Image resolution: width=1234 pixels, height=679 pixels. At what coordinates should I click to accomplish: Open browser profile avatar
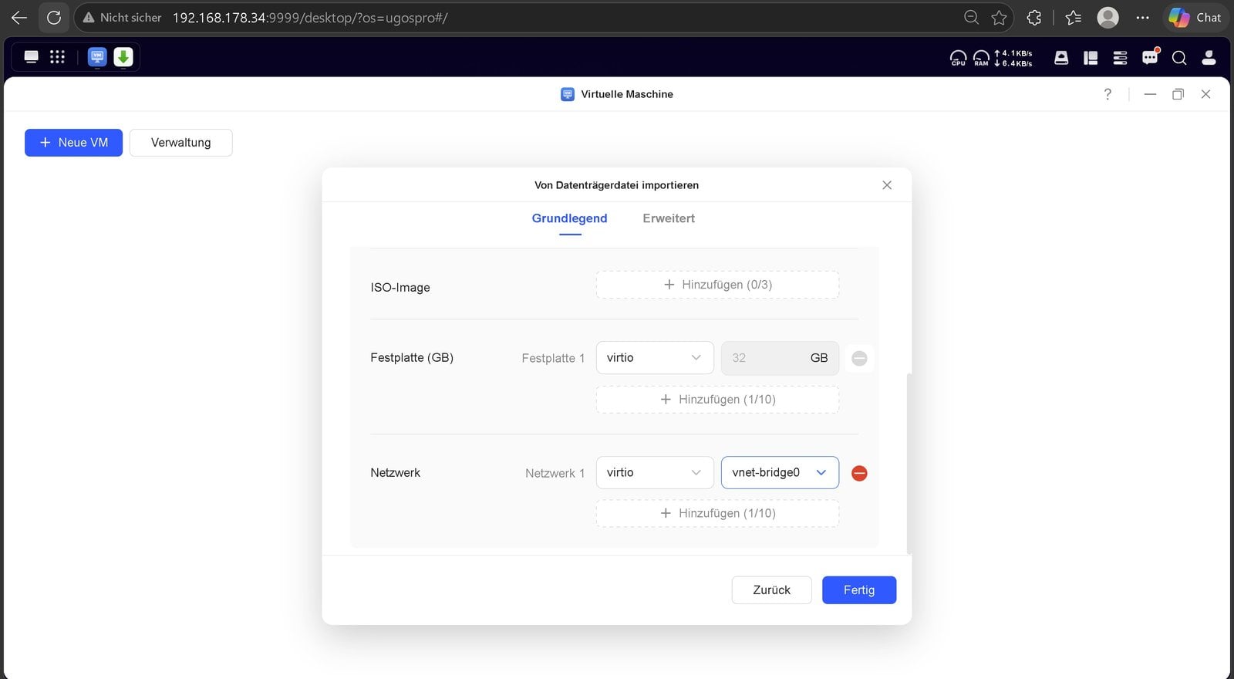coord(1108,17)
